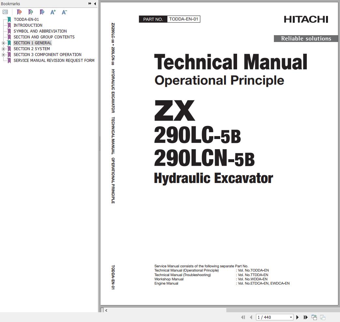Click the PART NO. label on the page

(153, 19)
